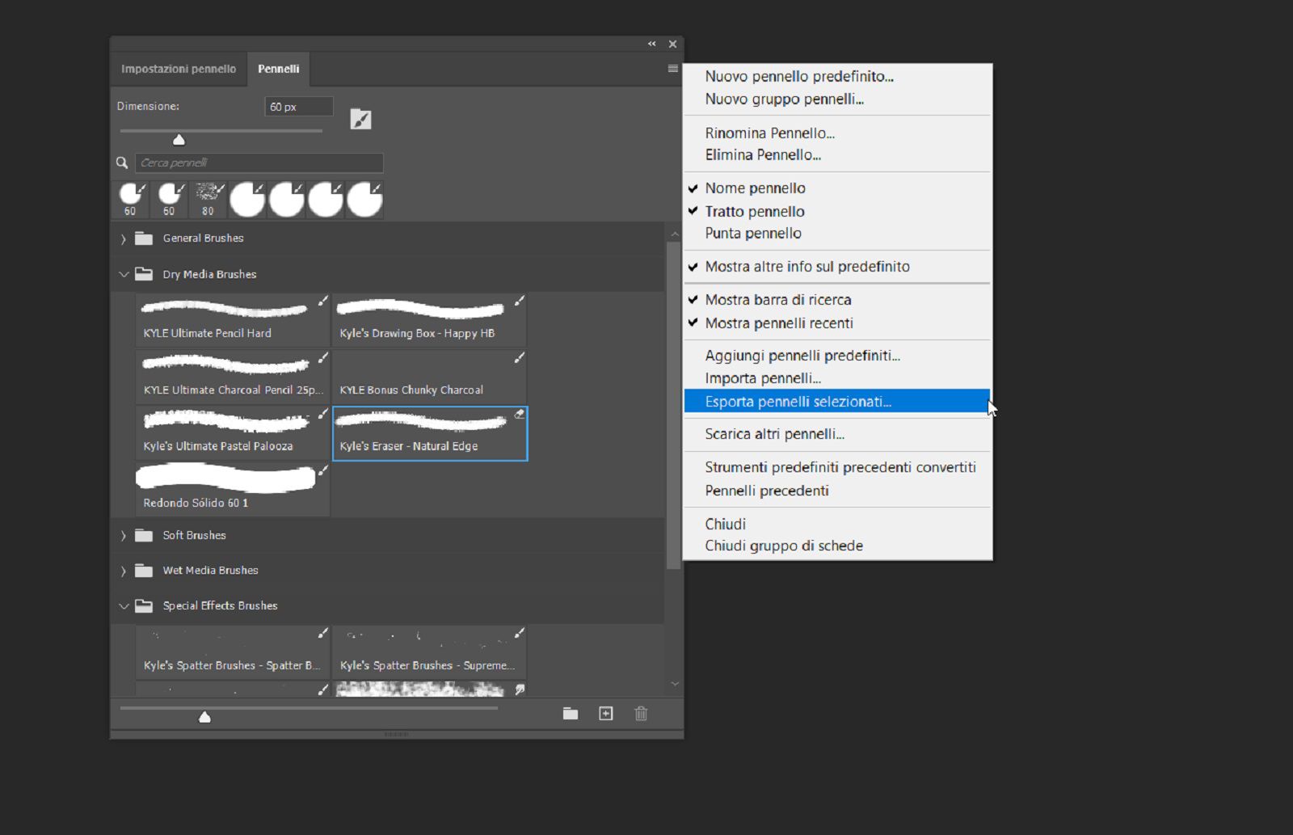This screenshot has height=835, width=1293.
Task: Toggle Mostra barra di ricerca
Action: (837, 300)
